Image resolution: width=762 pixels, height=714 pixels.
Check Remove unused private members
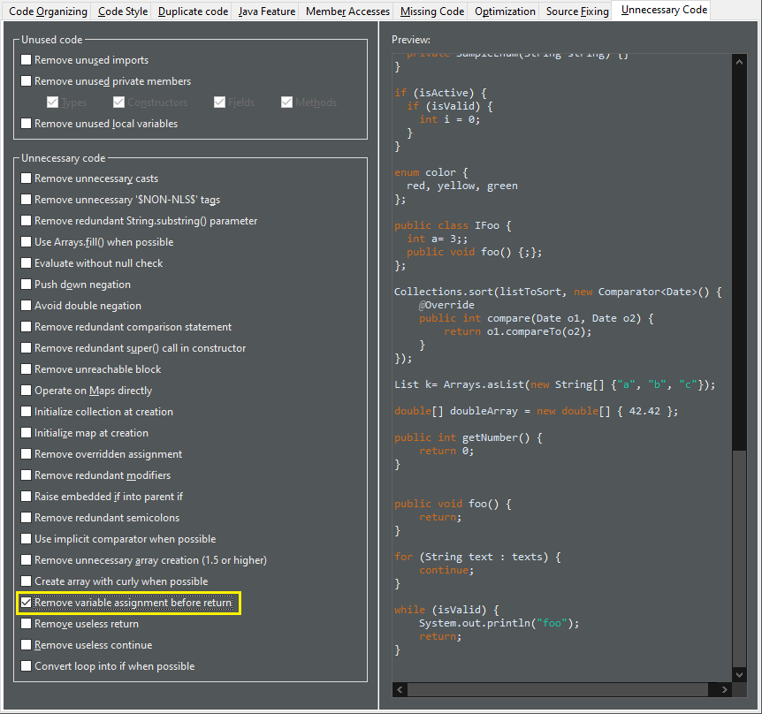click(x=27, y=81)
